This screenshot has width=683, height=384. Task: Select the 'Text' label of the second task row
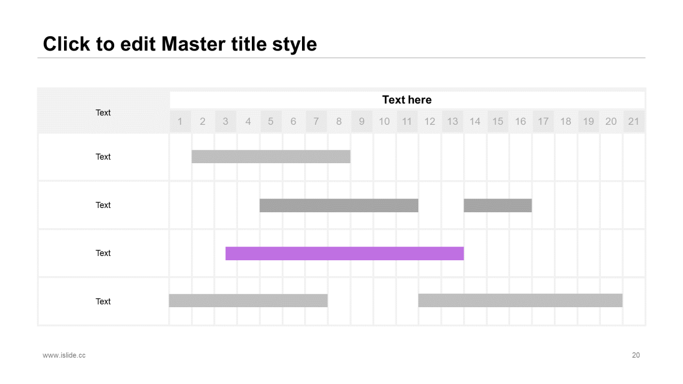point(103,205)
